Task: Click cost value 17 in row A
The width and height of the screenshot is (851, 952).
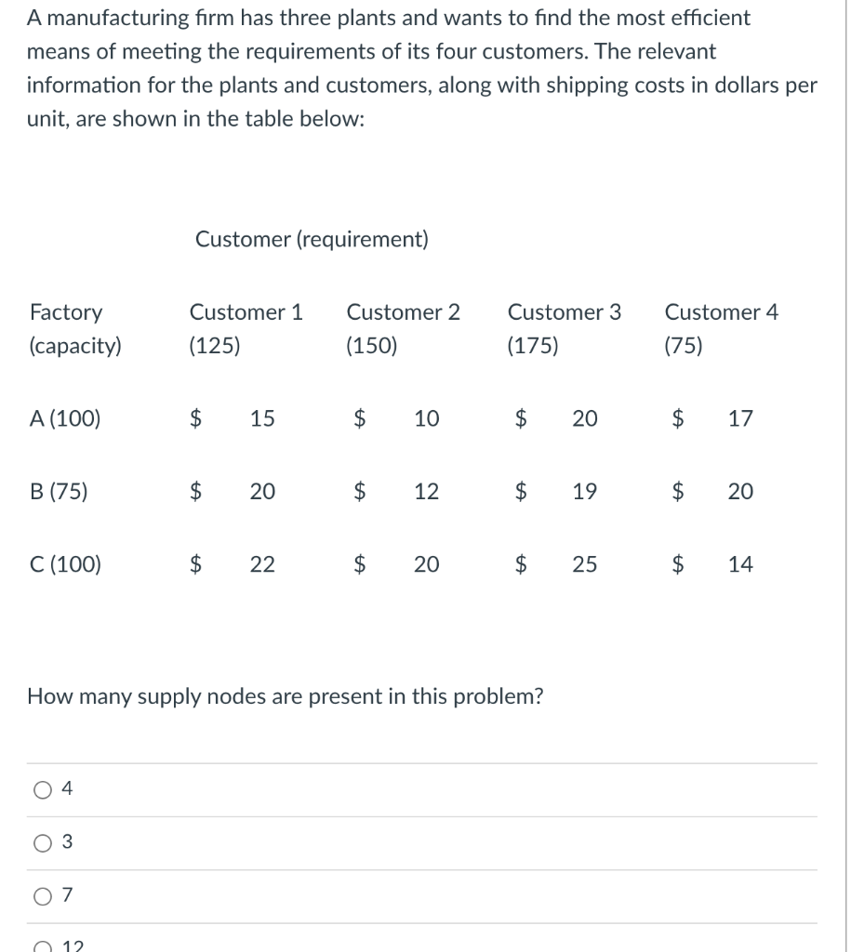Action: pos(740,418)
